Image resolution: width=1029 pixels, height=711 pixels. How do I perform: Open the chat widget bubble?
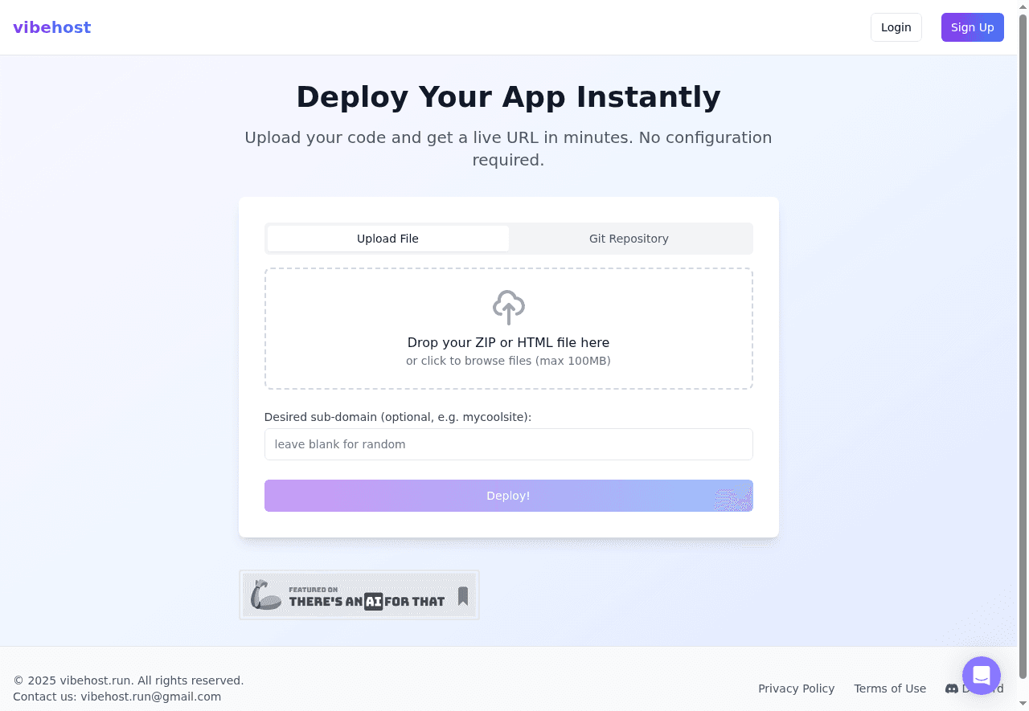pos(981,676)
